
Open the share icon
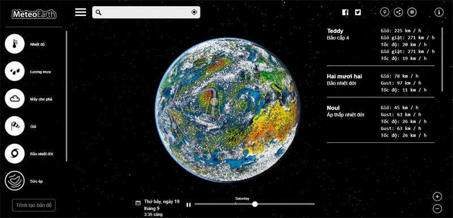click(399, 12)
